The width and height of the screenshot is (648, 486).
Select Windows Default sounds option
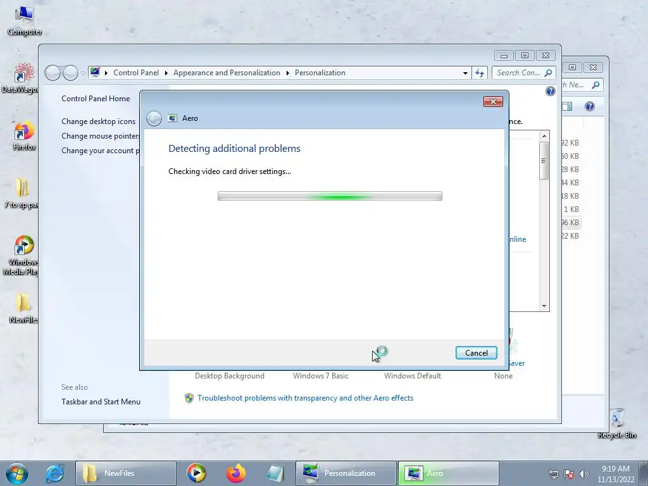(413, 376)
